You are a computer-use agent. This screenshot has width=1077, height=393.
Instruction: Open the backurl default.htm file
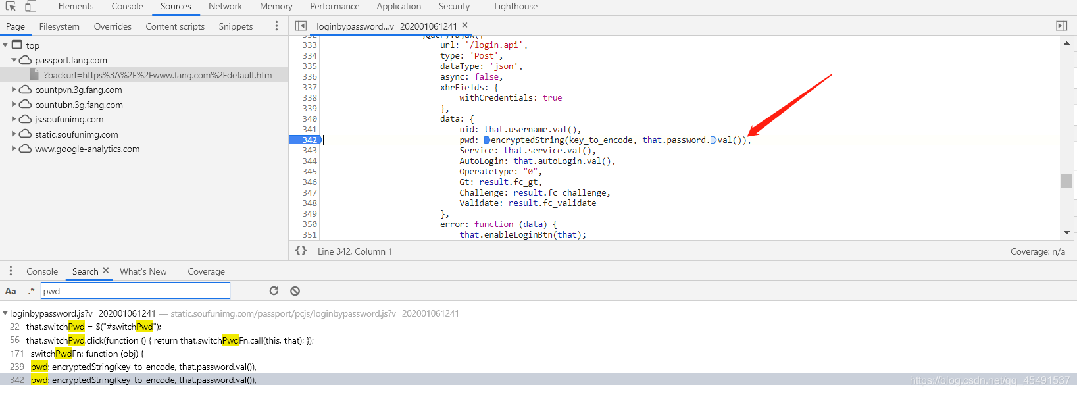coord(158,75)
